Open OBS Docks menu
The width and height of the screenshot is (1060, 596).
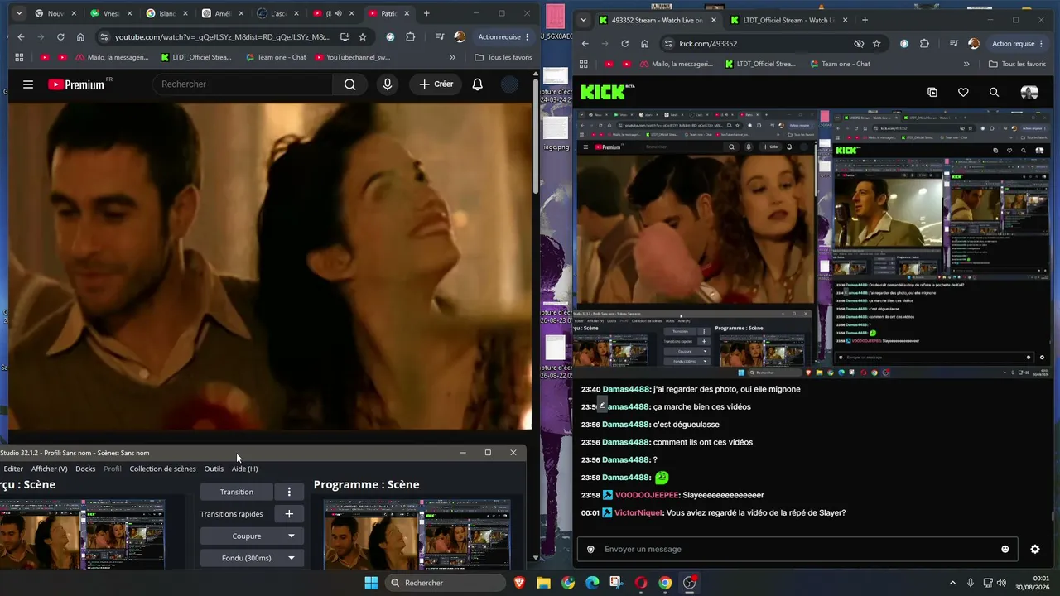click(x=85, y=469)
